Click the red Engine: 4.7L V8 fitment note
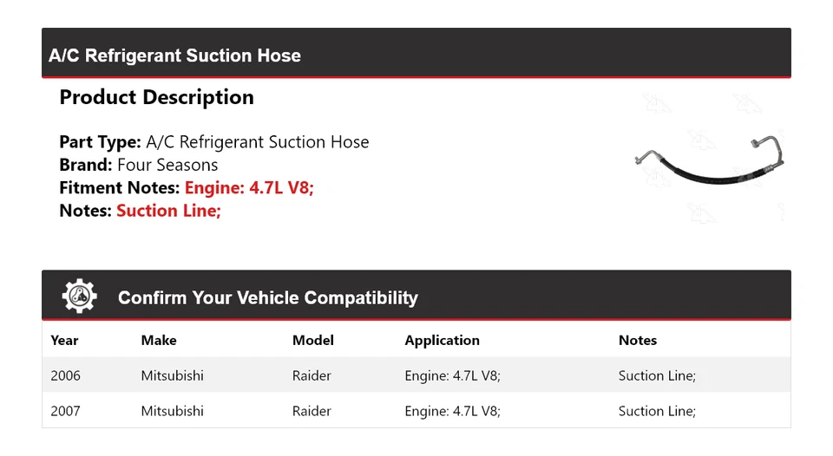The image size is (833, 456). [249, 187]
